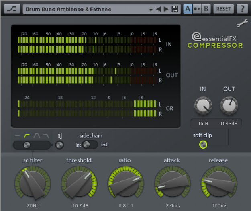Viewport: 251px width, 211px height.
Task: Load the next preset with right arrow
Action: 166,9
